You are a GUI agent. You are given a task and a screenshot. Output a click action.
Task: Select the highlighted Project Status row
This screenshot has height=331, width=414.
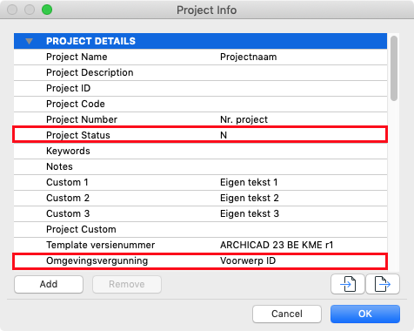tap(200, 135)
